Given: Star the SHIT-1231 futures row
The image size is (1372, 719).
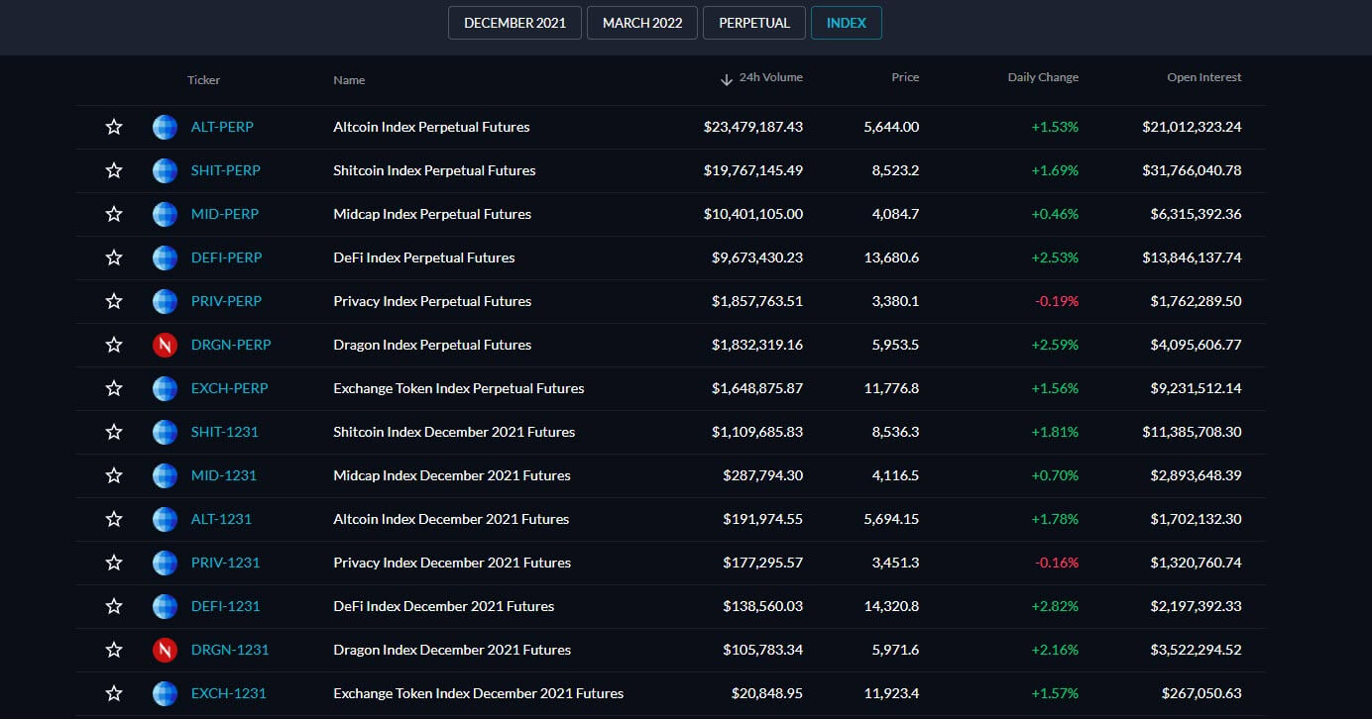Looking at the screenshot, I should (x=114, y=432).
